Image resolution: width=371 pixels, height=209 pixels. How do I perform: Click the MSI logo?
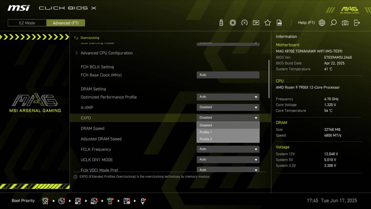point(18,8)
